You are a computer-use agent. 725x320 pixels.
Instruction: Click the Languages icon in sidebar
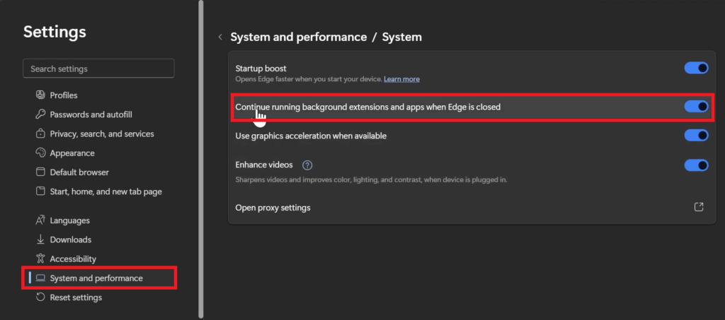pos(40,220)
